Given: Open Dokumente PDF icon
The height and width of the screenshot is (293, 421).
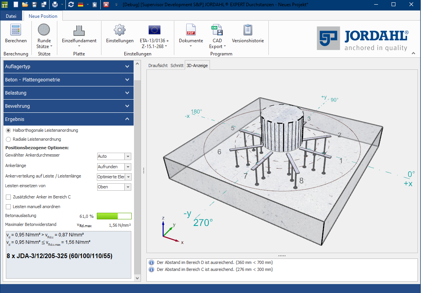Looking at the screenshot, I should coord(191,29).
